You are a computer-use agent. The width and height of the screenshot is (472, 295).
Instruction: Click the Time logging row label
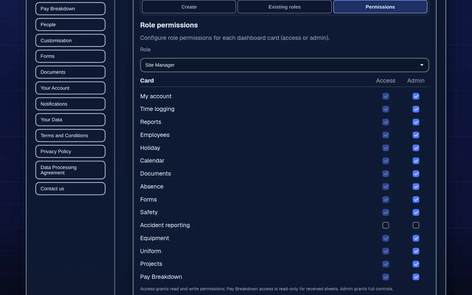[157, 109]
